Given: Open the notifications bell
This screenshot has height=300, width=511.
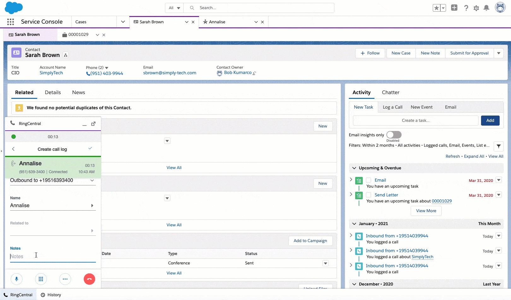Looking at the screenshot, I should click(486, 8).
